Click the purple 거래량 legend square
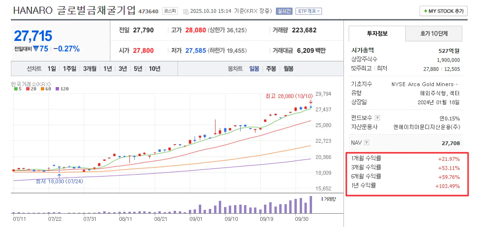This screenshot has width=479, height=227. point(323,199)
